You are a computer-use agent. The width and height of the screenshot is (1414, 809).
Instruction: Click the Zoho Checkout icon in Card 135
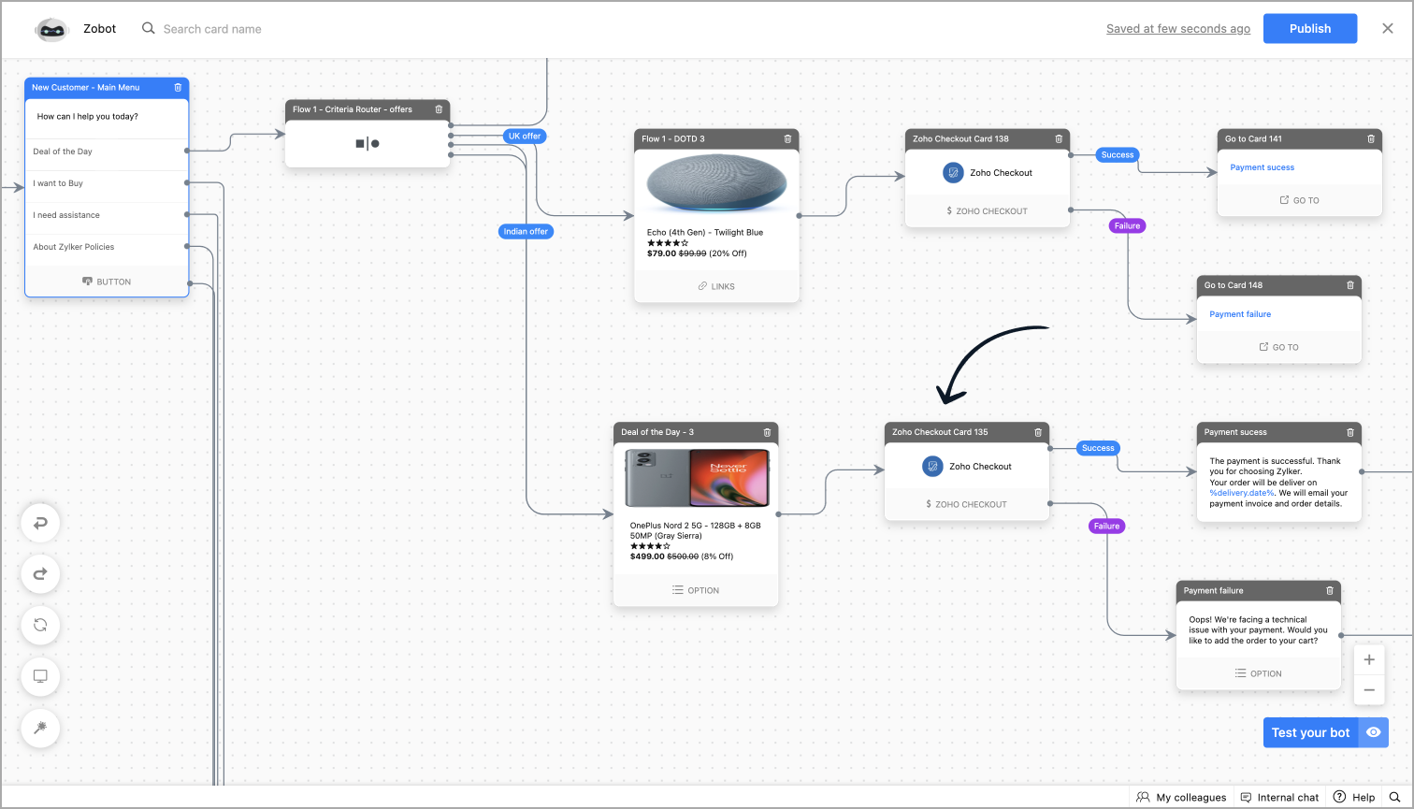tap(932, 467)
